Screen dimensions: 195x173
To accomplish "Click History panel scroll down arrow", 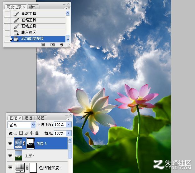I will pyautogui.click(x=68, y=40).
